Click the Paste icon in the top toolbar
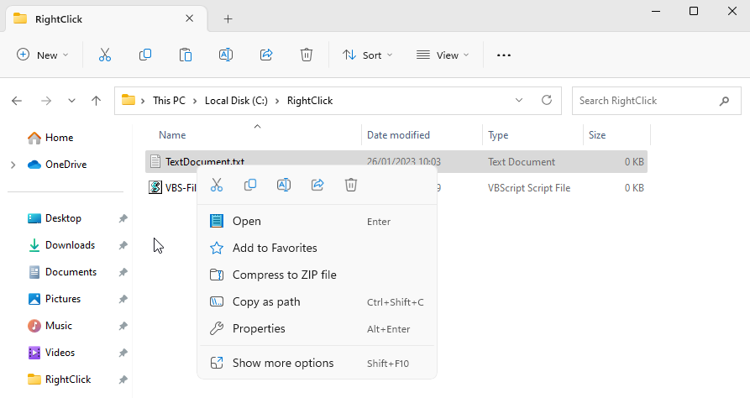This screenshot has width=750, height=398. [186, 55]
